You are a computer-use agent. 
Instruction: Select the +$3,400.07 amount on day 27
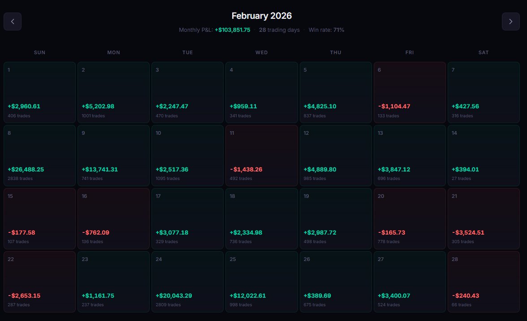(x=394, y=296)
